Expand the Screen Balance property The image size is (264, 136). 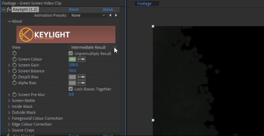[9, 71]
